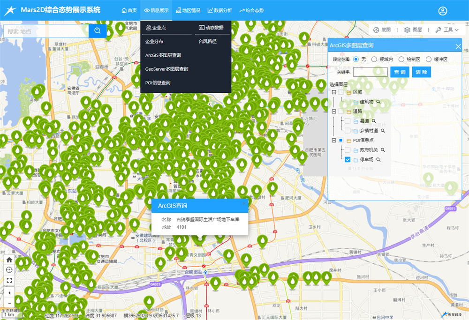Close the ArcGIS多图层查询 panel
Image resolution: width=469 pixels, height=320 pixels.
point(458,46)
